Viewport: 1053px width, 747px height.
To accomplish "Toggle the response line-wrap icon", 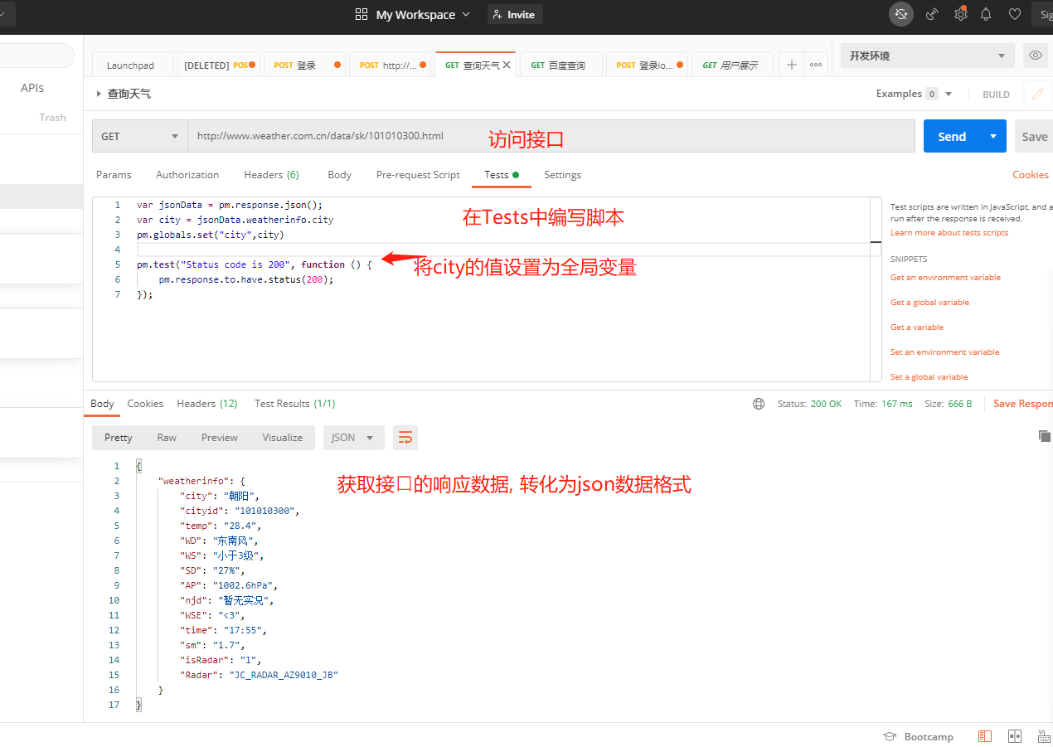I will pyautogui.click(x=405, y=438).
